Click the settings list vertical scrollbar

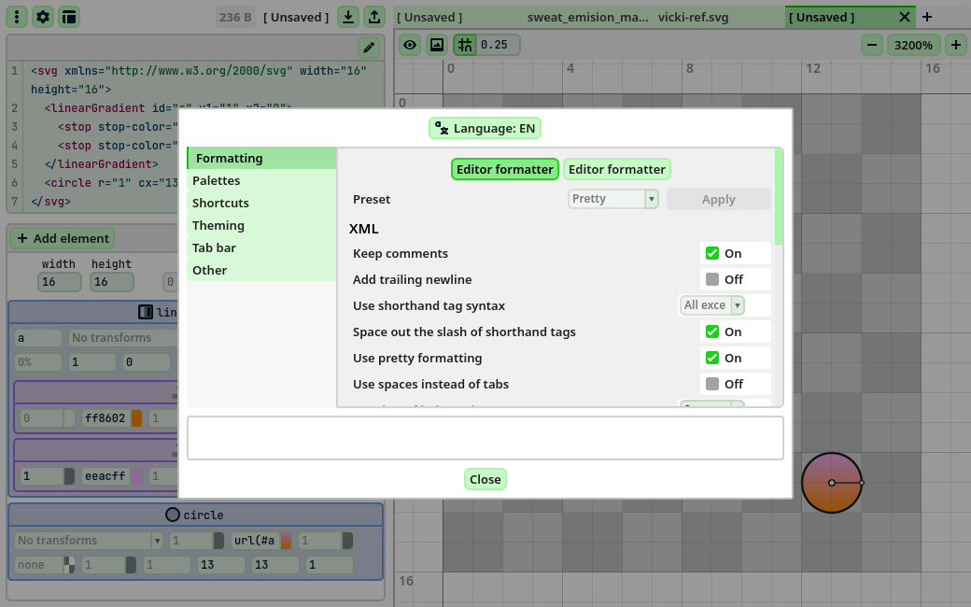tap(779, 196)
